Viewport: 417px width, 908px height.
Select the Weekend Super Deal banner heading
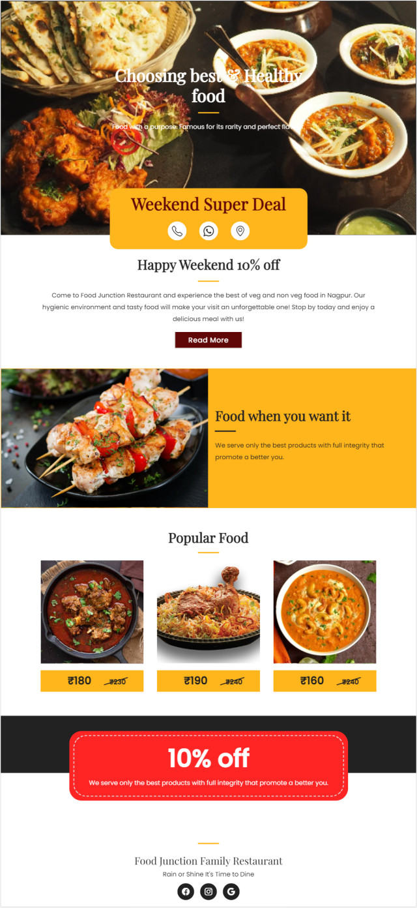coord(208,204)
